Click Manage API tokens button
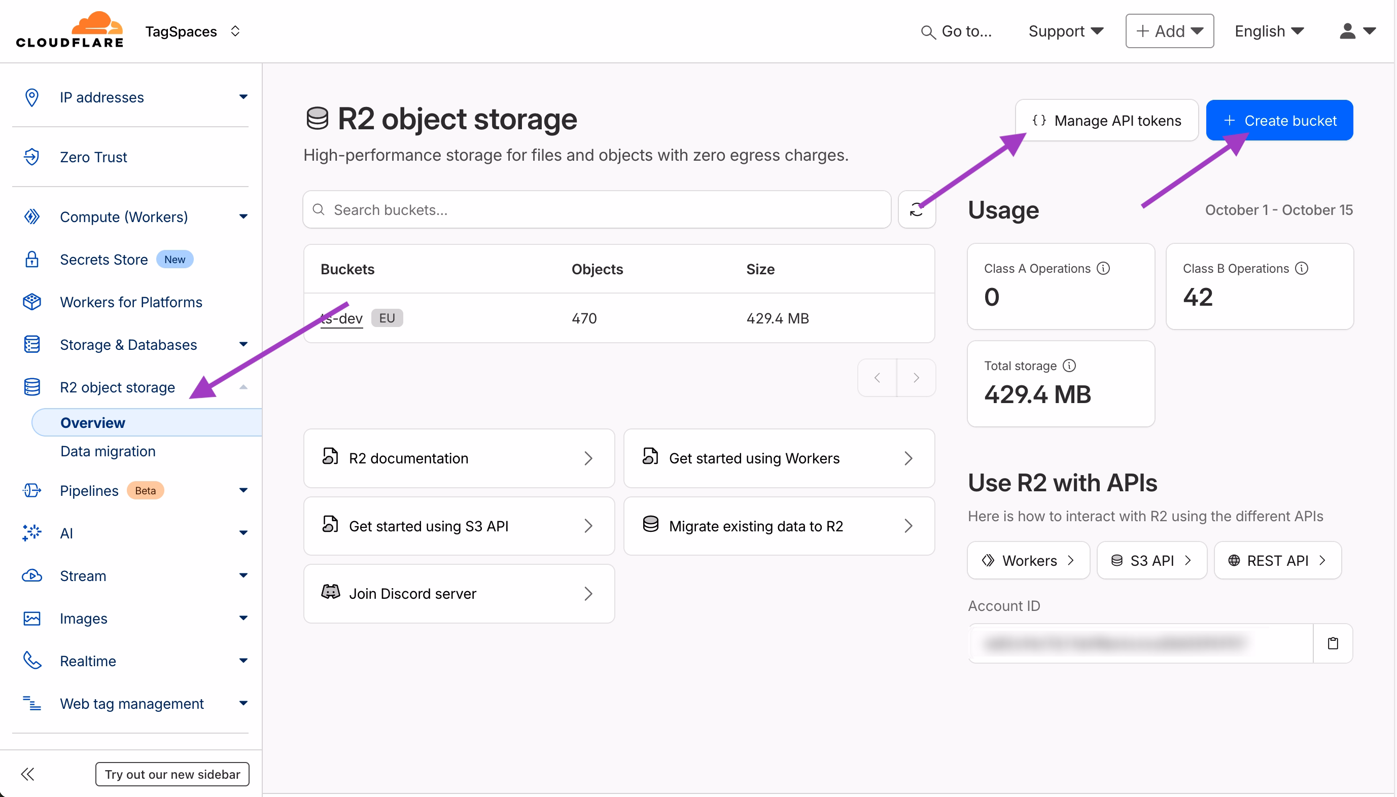The width and height of the screenshot is (1397, 797). [x=1107, y=121]
